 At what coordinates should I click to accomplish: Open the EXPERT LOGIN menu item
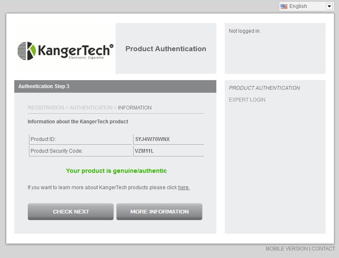click(247, 100)
